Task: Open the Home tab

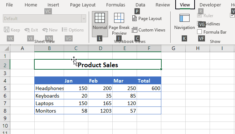Action: (x=31, y=5)
